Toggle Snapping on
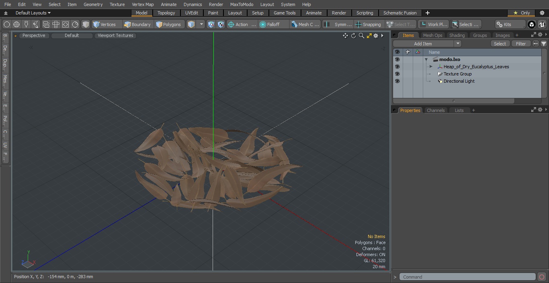 (369, 24)
